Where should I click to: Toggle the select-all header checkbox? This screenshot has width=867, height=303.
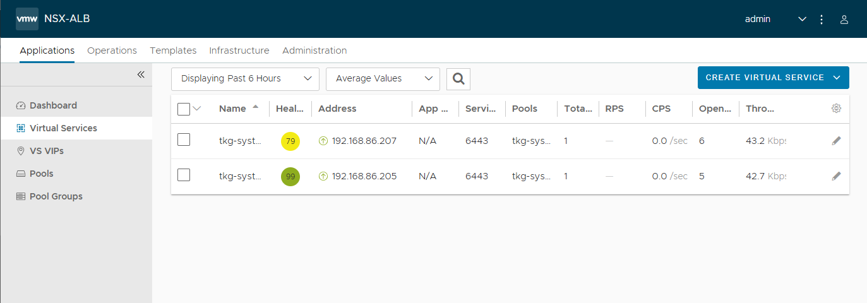point(184,109)
